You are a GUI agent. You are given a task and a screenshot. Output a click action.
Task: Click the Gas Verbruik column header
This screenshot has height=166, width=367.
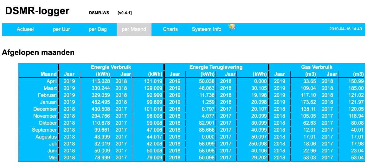[x=317, y=67]
